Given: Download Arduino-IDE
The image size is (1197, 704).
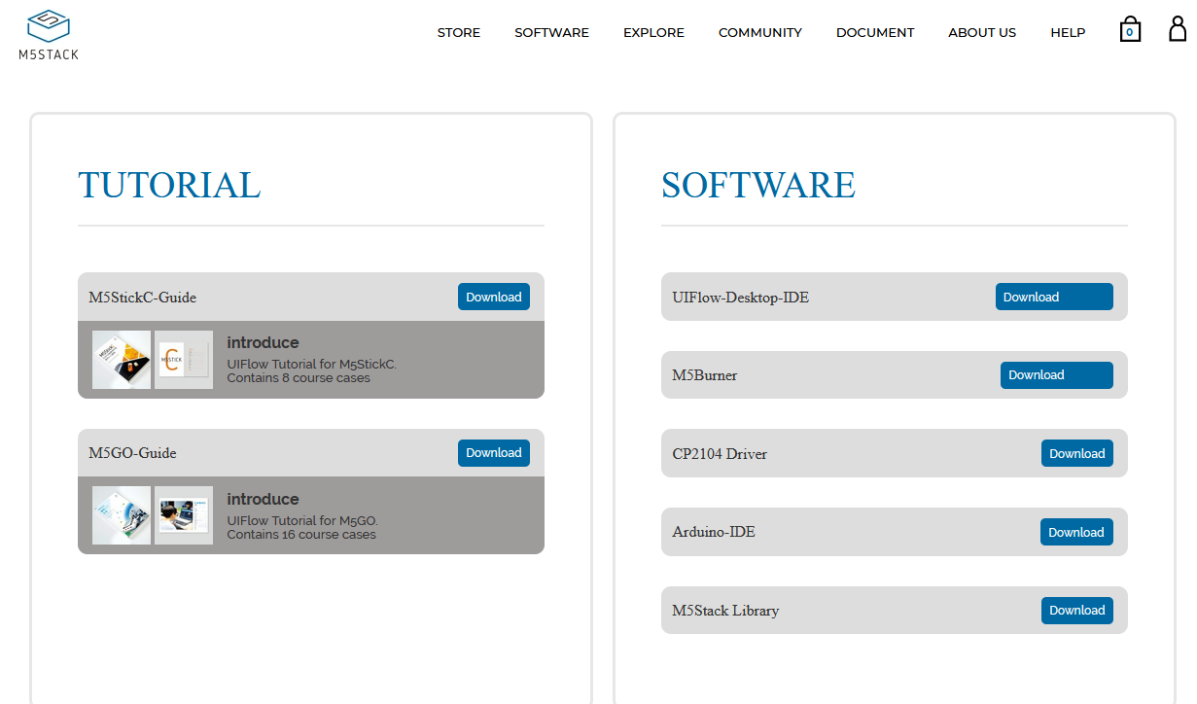Looking at the screenshot, I should click(1076, 532).
